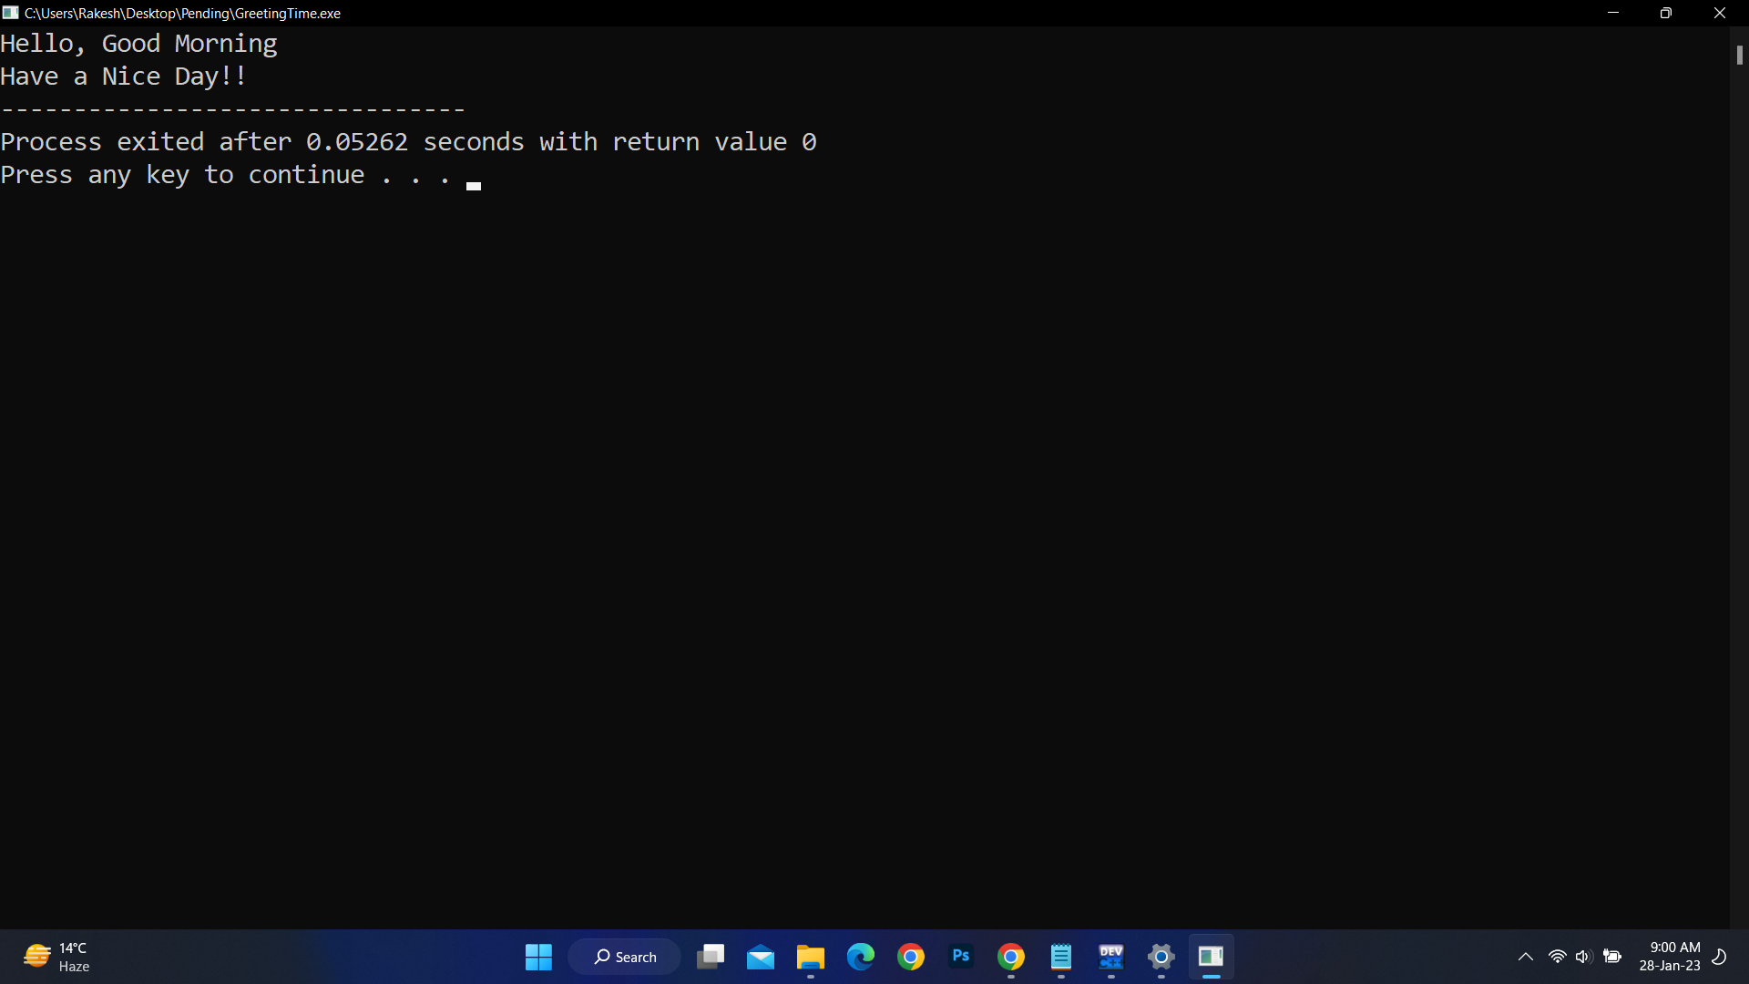The height and width of the screenshot is (984, 1749).
Task: Open Windows Settings from the taskbar
Action: point(1161,957)
